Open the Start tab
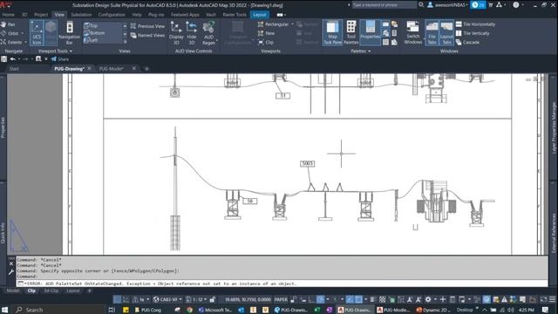558x314 pixels. click(14, 69)
